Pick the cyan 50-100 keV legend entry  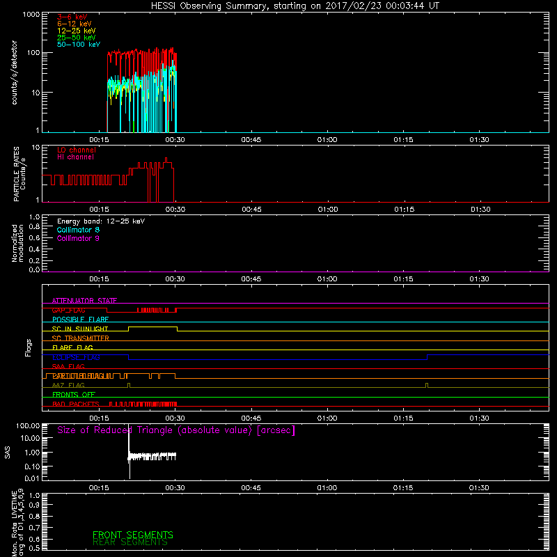(x=79, y=45)
